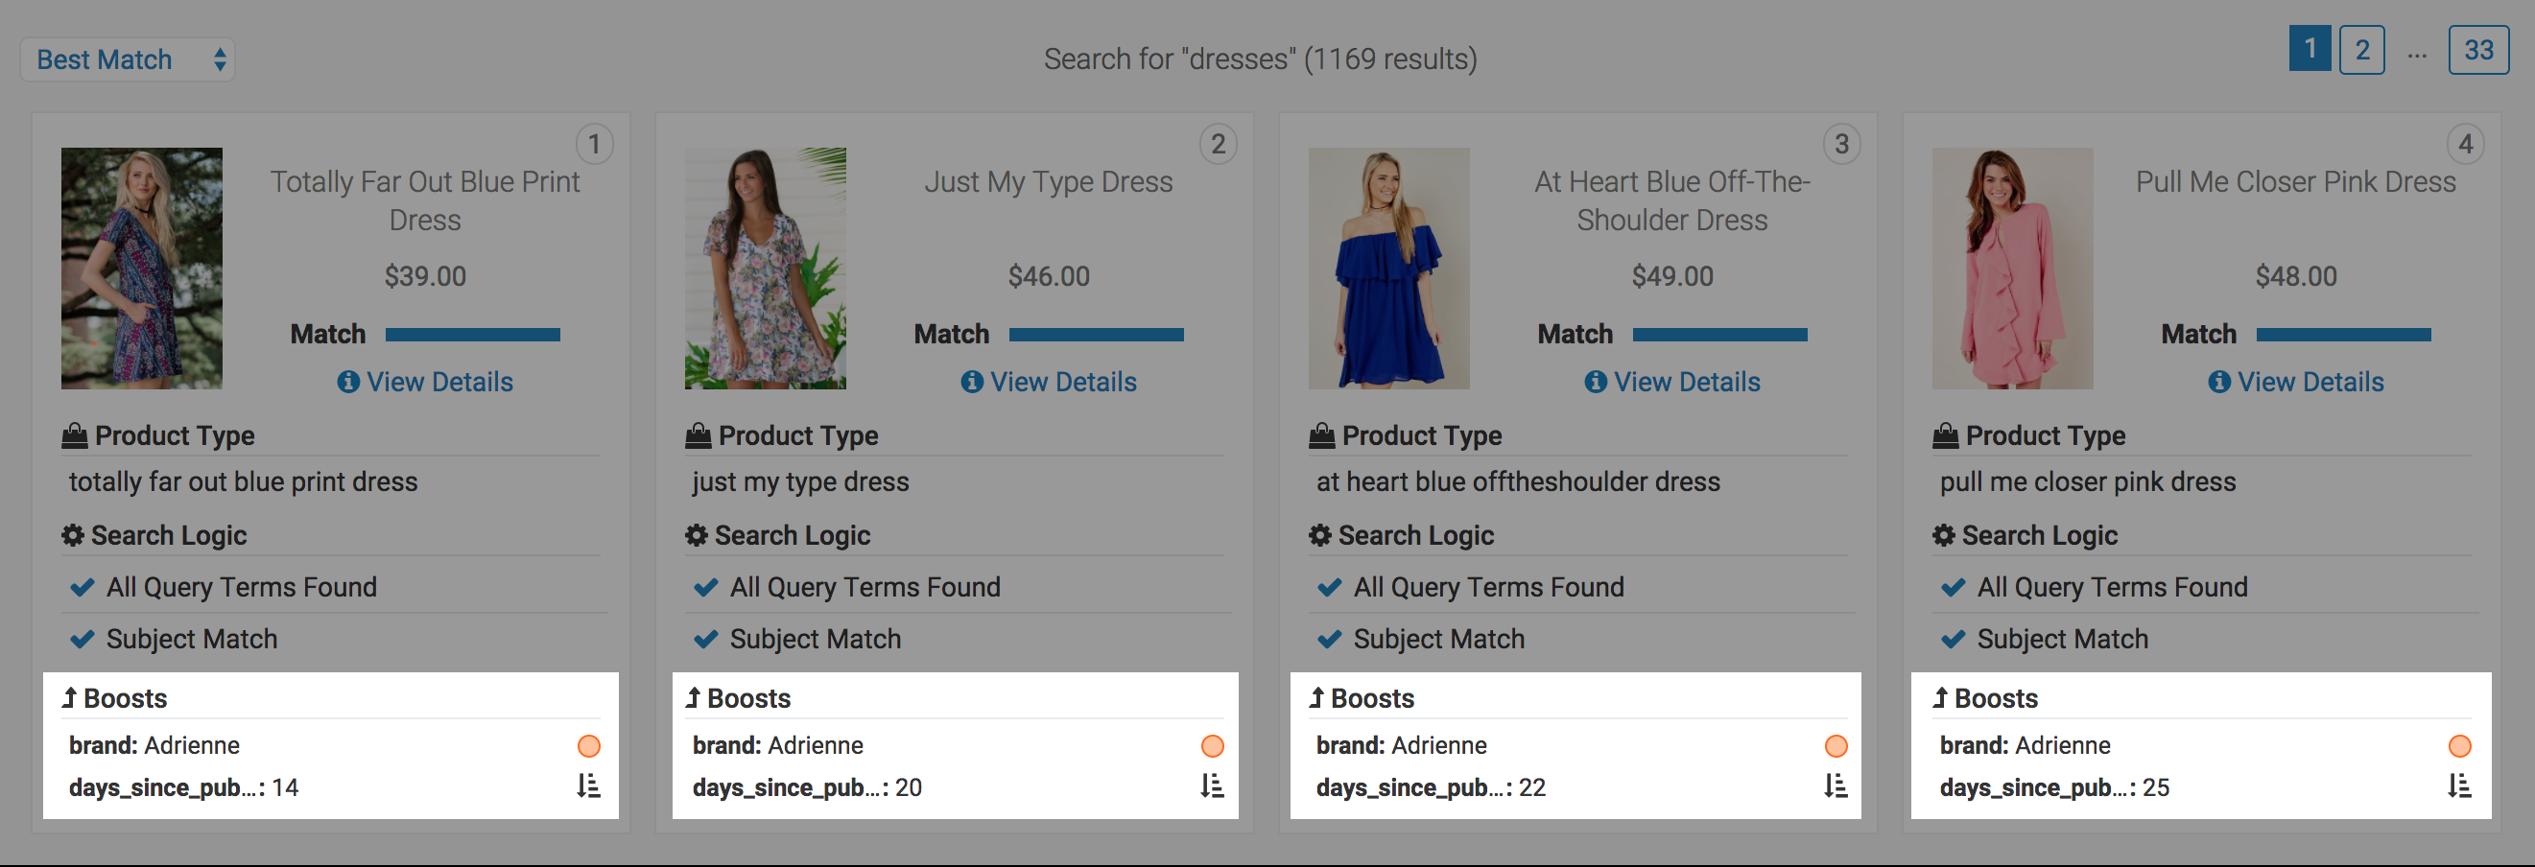The width and height of the screenshot is (2535, 867).
Task: Click sort-order icon beside days_since_pub 20
Action: tap(1213, 786)
